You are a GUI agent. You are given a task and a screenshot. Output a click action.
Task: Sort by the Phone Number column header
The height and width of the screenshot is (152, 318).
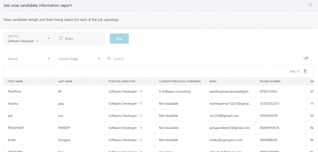[270, 82]
